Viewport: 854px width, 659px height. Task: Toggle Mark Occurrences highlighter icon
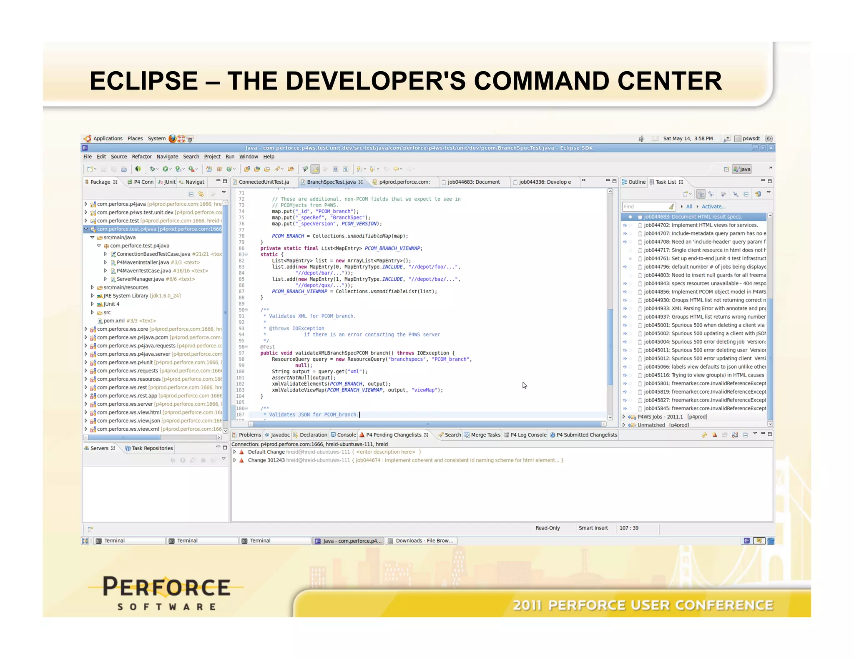[315, 169]
